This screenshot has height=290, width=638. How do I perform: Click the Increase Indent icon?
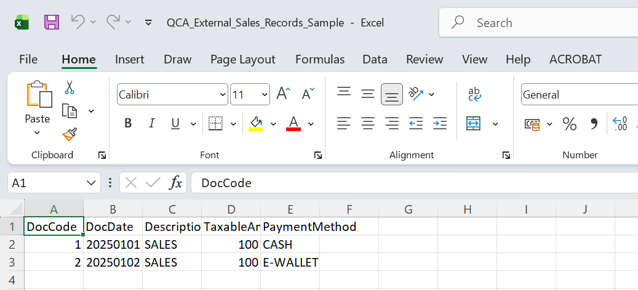[439, 124]
